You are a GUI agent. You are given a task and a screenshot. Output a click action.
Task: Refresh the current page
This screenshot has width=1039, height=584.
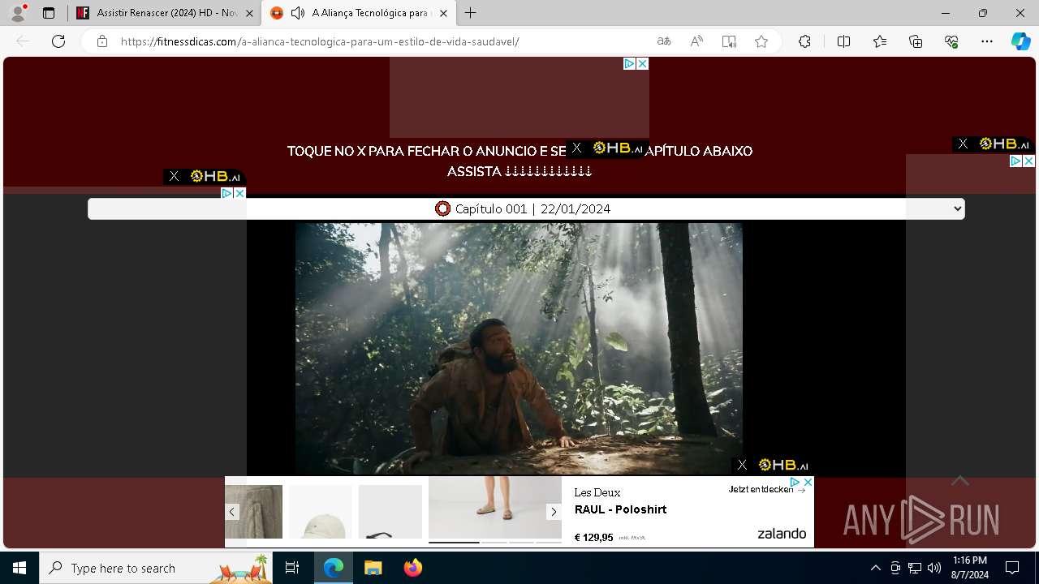pyautogui.click(x=58, y=41)
